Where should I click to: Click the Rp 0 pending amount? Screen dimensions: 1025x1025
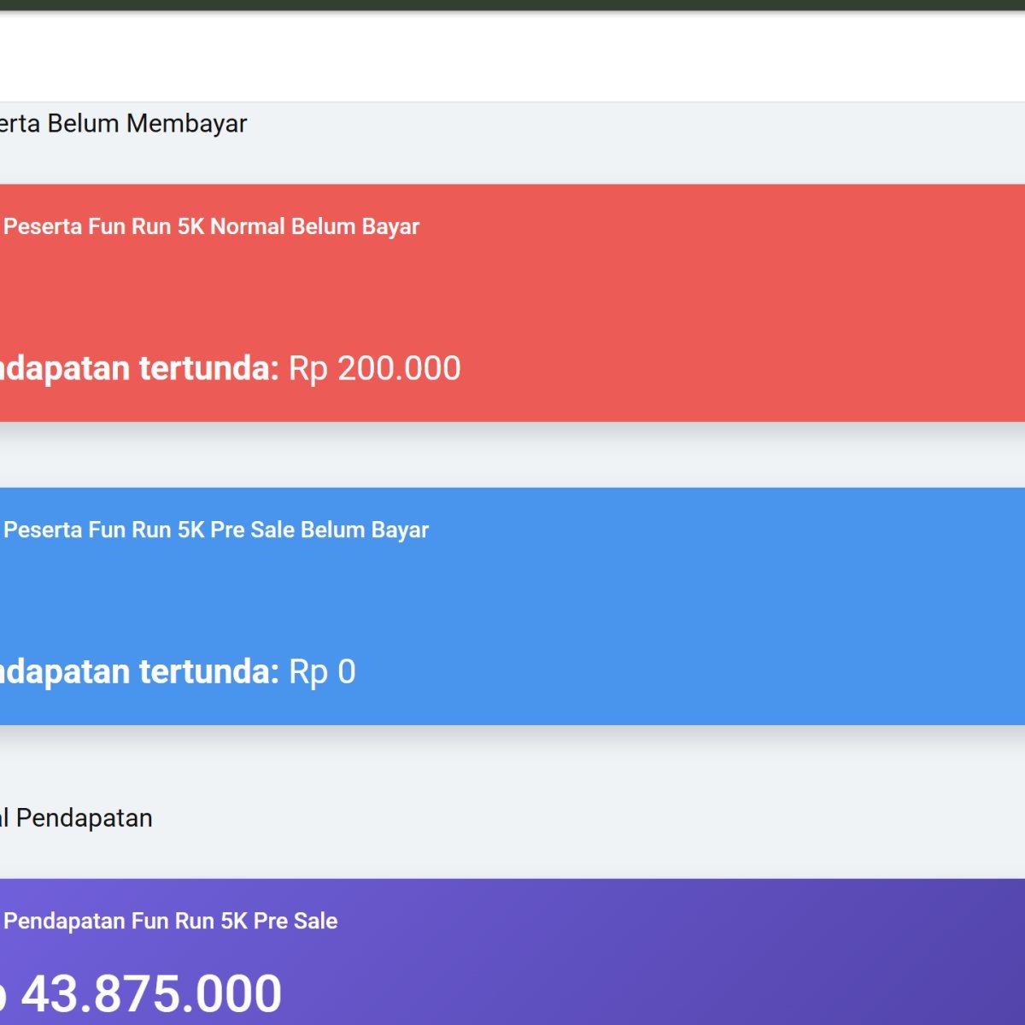click(x=322, y=671)
